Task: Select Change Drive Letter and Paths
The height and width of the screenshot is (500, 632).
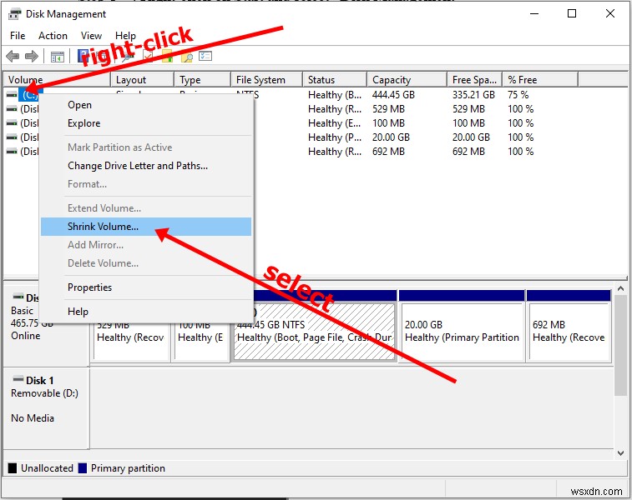Action: pyautogui.click(x=146, y=166)
